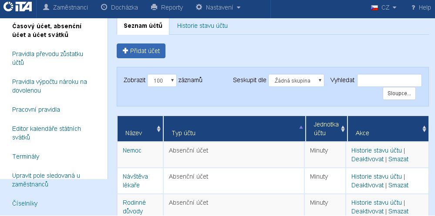Sort the Akce column using its arrows
The image size is (435, 216).
pyautogui.click(x=424, y=129)
